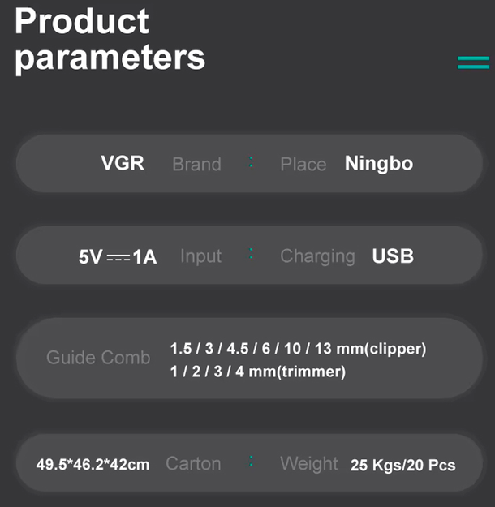Click the teal colon in Brand row
Screen dimensions: 495x507
point(251,162)
